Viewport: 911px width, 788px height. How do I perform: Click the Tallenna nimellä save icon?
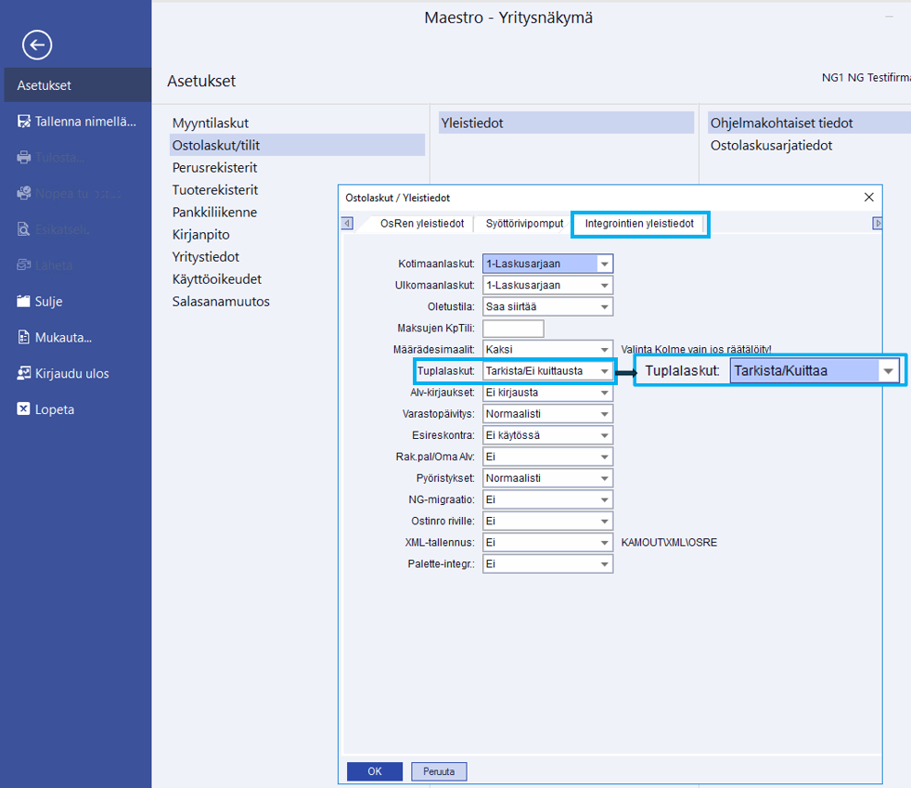coord(24,122)
